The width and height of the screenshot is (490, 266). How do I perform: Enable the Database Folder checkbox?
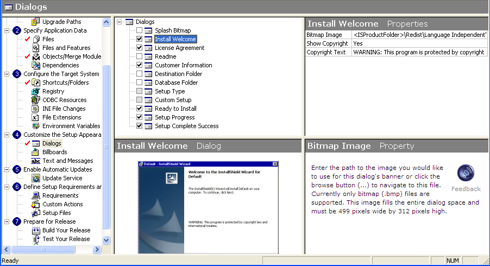tap(140, 83)
